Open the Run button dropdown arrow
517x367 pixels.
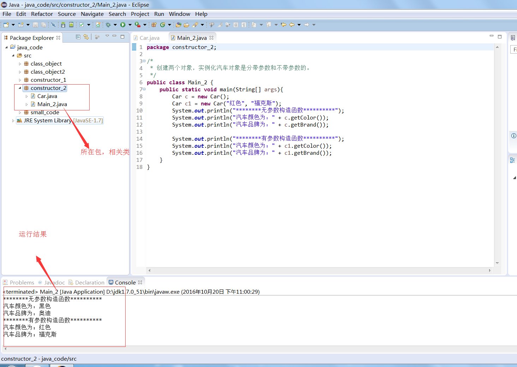click(130, 25)
